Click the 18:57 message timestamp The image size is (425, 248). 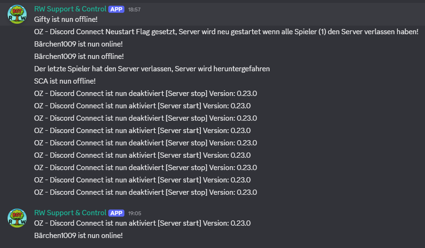(x=134, y=10)
